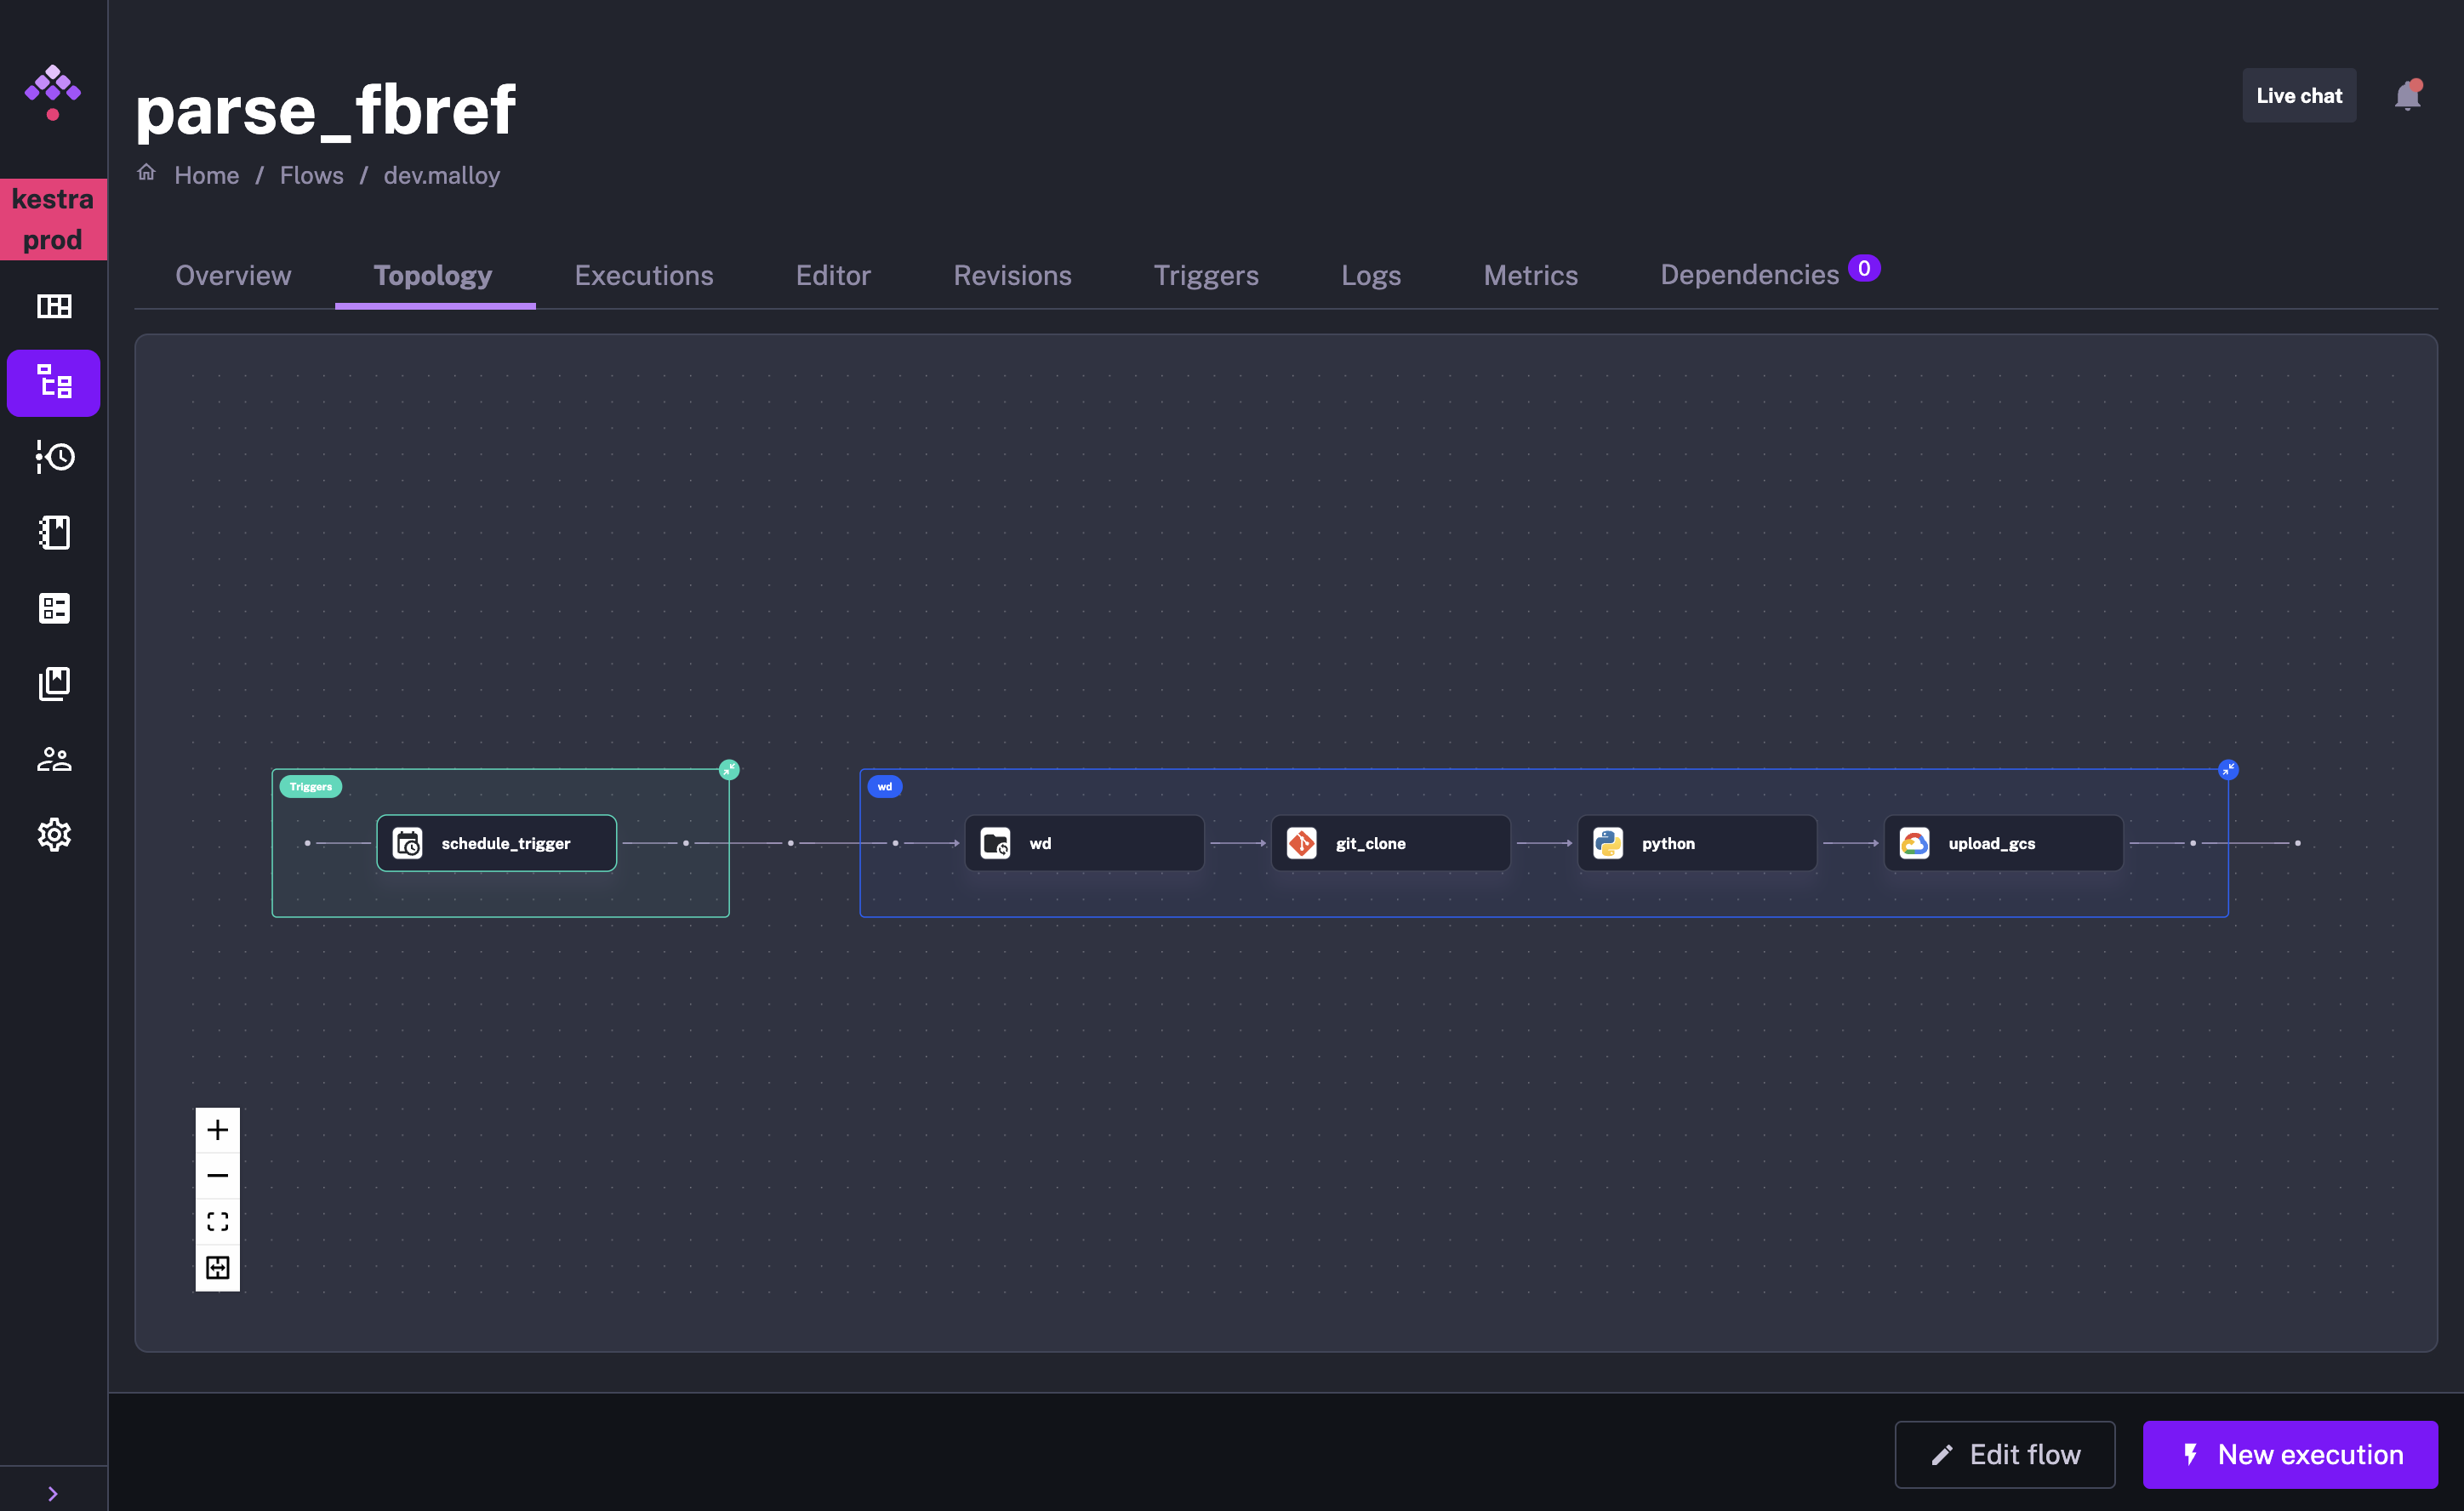Viewport: 2464px width, 1511px height.
Task: Fit the topology graph to view
Action: [217, 1221]
